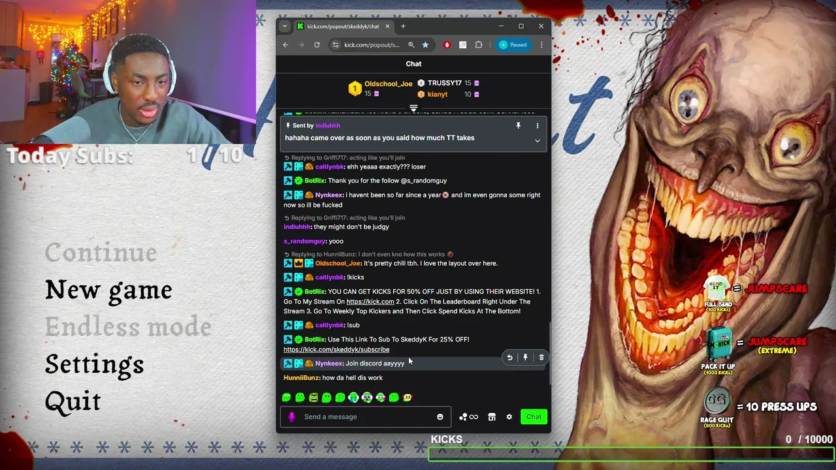Click indiuhhh username on judgy message
The height and width of the screenshot is (470, 836).
(x=297, y=227)
